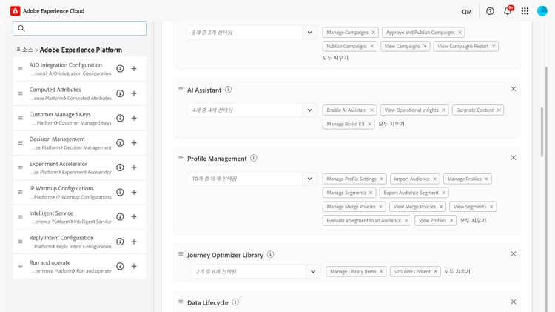Add Reply Intent Configuration resource

134,242
